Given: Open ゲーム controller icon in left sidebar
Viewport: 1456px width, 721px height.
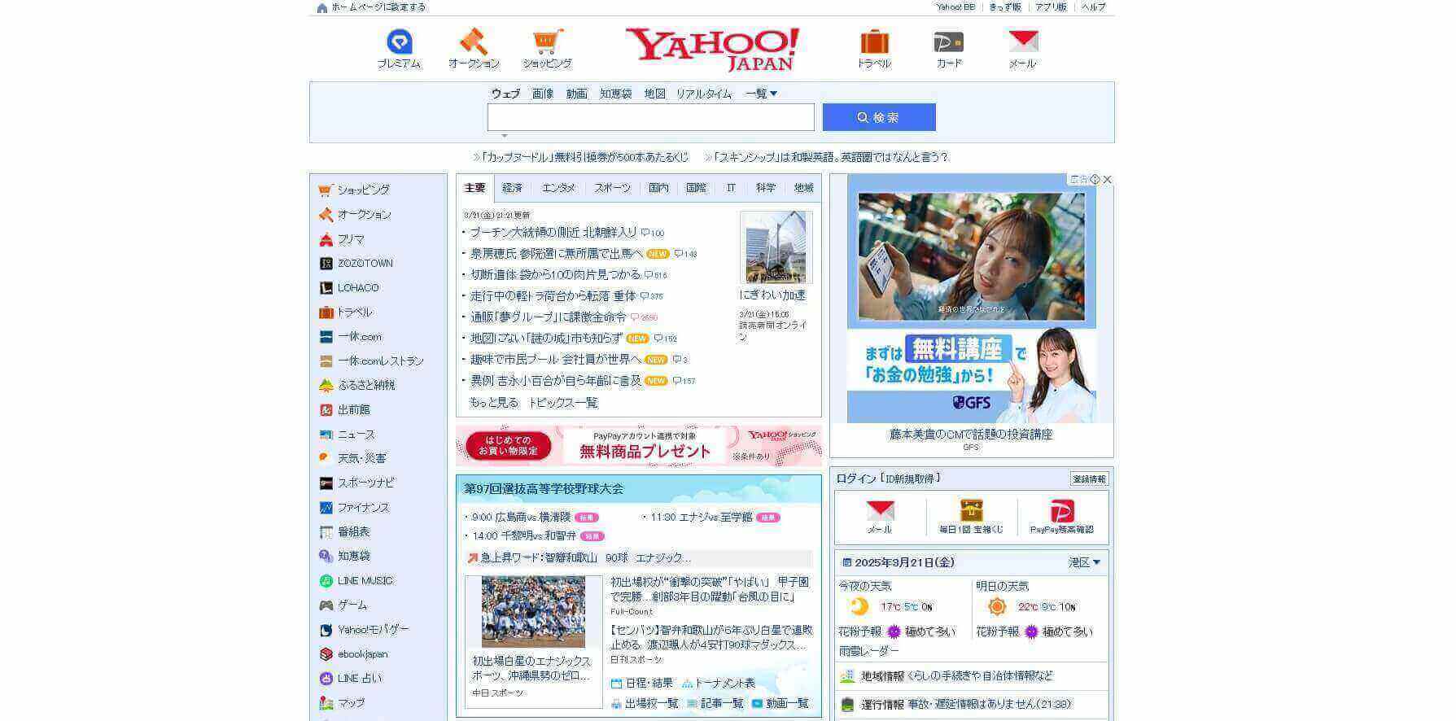Looking at the screenshot, I should (326, 605).
